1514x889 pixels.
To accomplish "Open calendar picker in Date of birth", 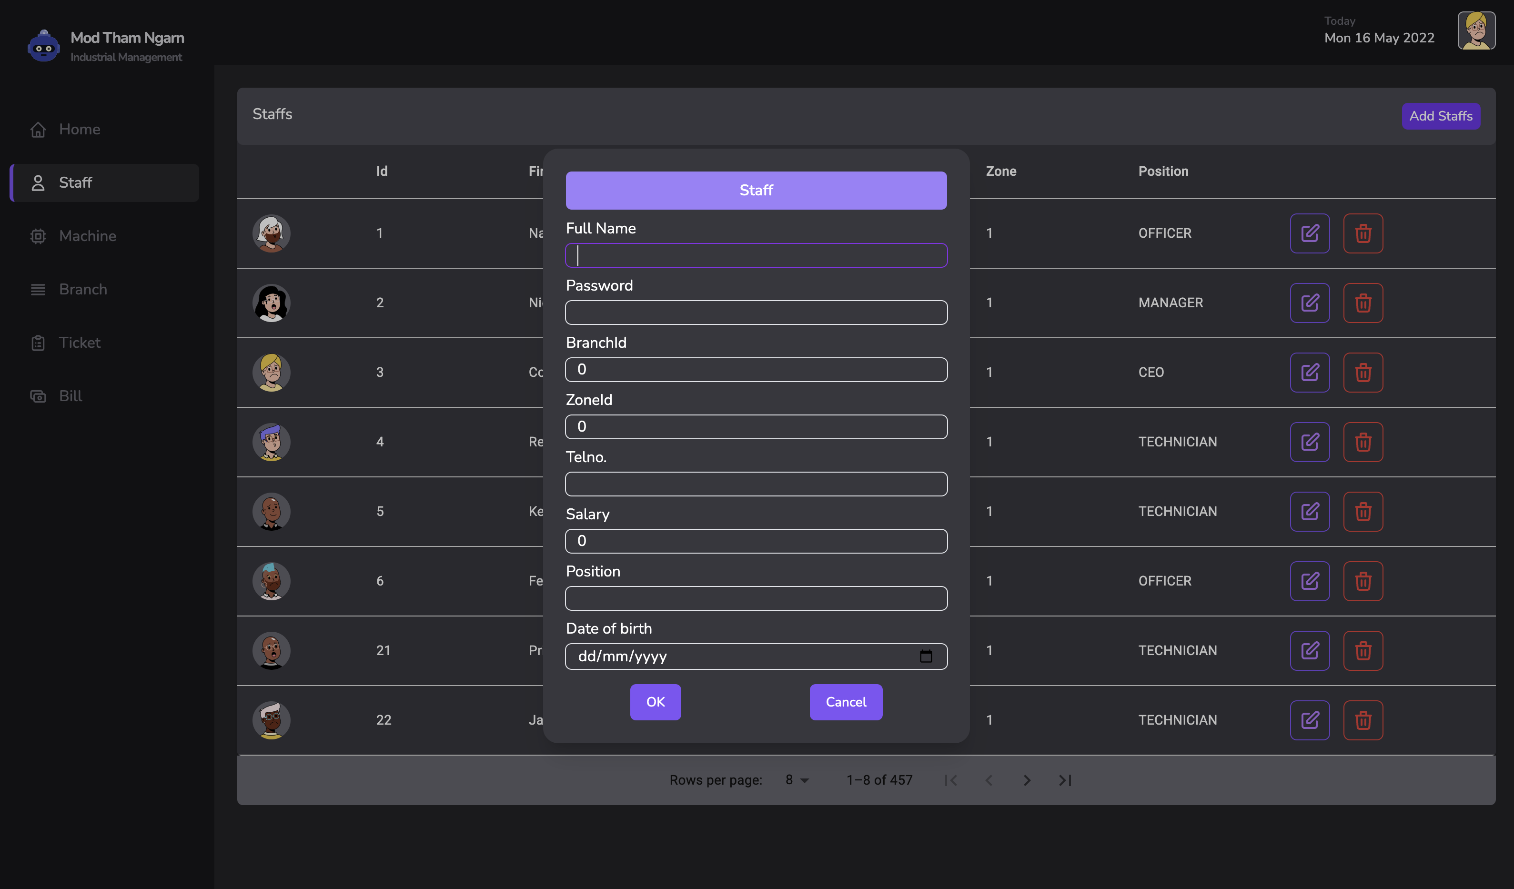I will [x=925, y=656].
